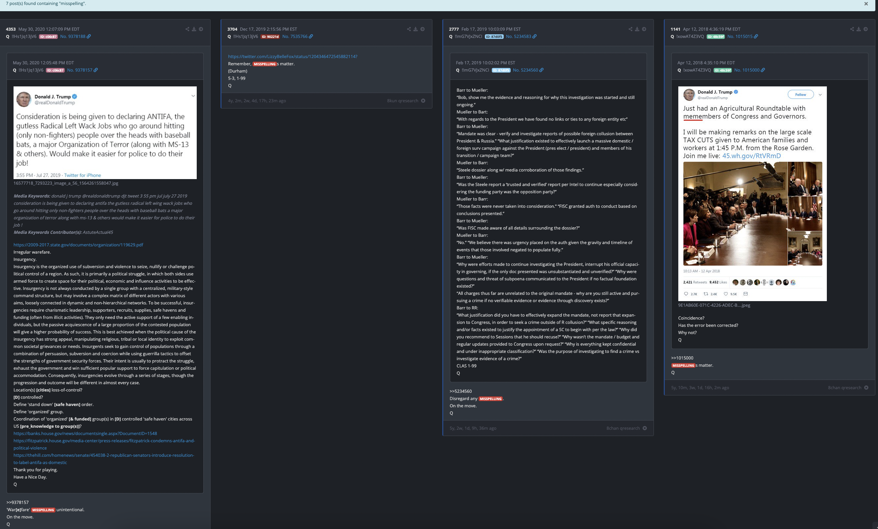Download post 3704
The height and width of the screenshot is (529, 878).
tap(416, 29)
